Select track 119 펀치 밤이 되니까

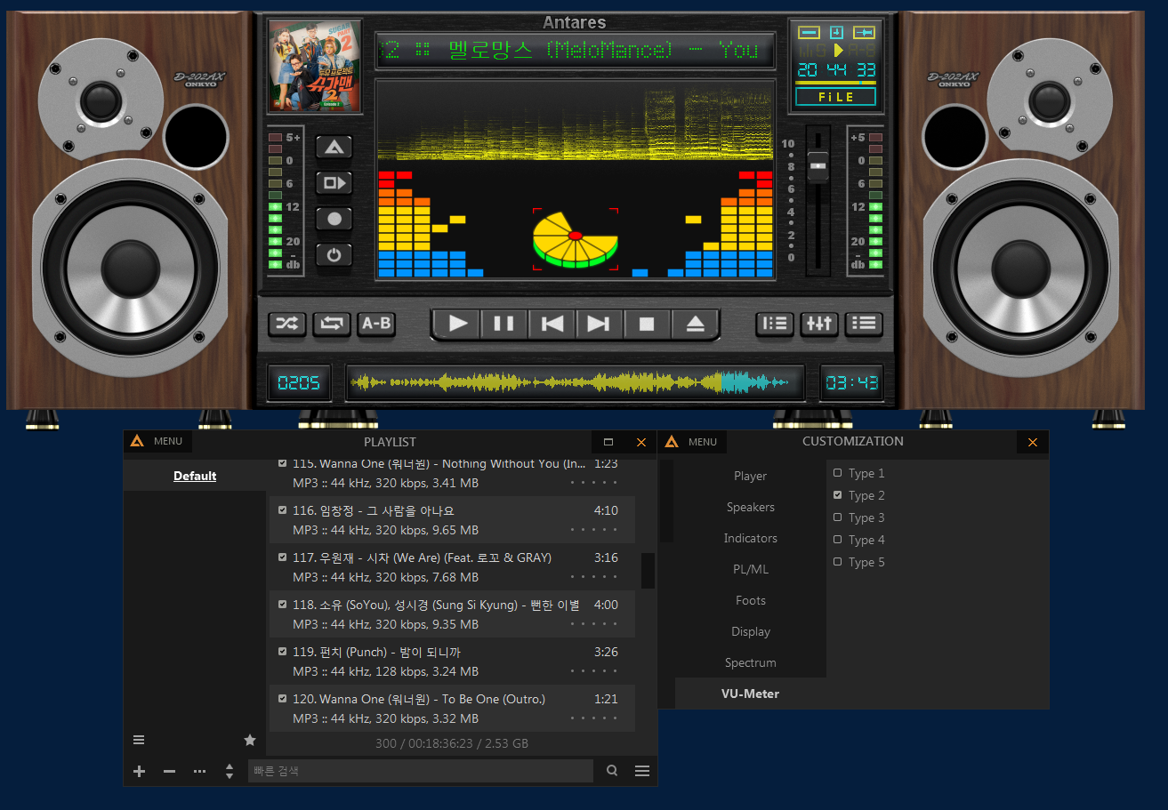click(452, 662)
